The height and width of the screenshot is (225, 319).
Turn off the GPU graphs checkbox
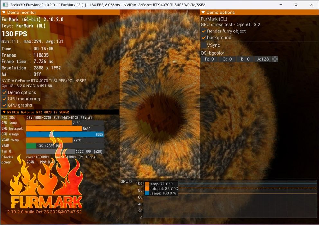point(4,105)
